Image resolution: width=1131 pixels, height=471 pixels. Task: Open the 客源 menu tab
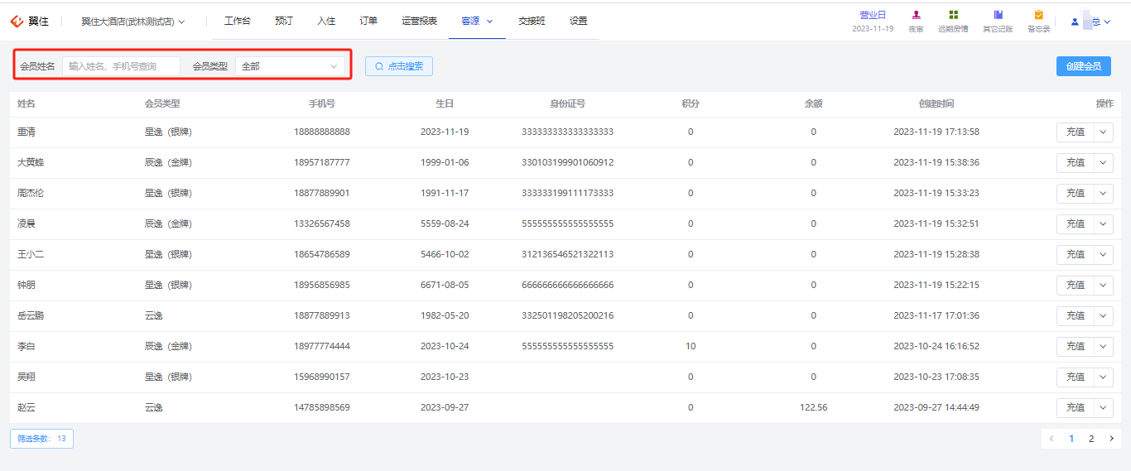tap(477, 21)
